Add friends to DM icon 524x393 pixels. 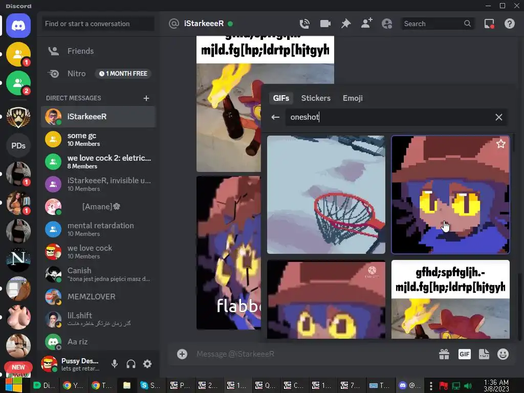pyautogui.click(x=366, y=24)
